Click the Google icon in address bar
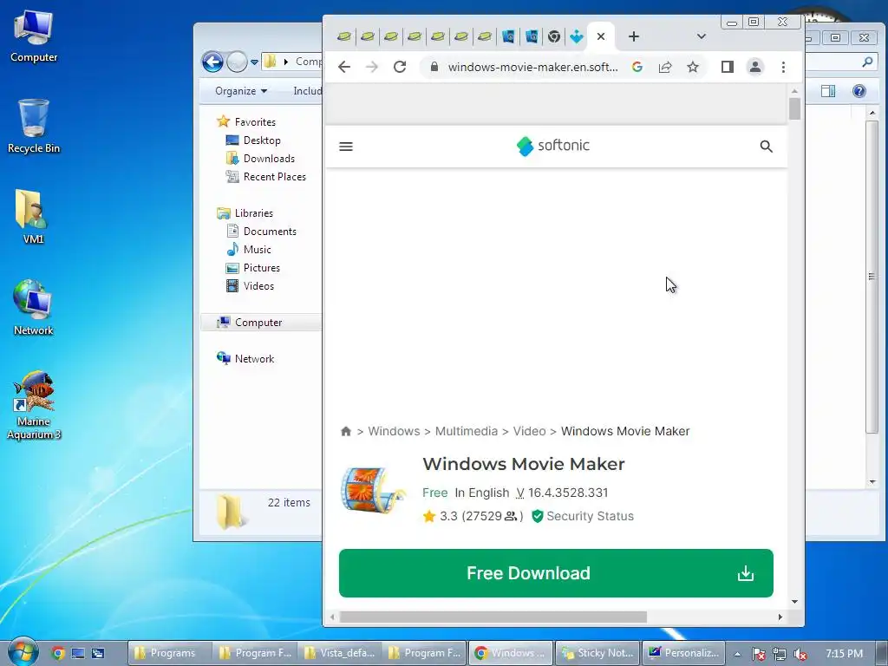This screenshot has width=888, height=666. (x=637, y=67)
